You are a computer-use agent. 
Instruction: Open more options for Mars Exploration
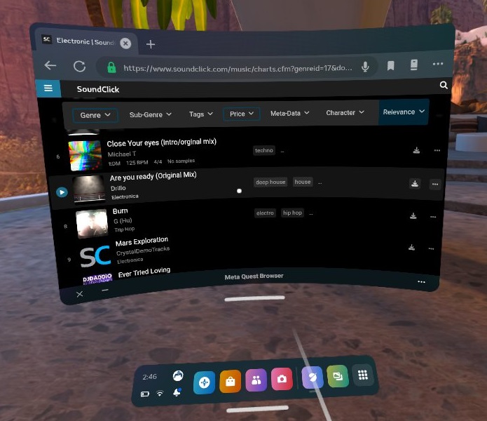point(431,248)
